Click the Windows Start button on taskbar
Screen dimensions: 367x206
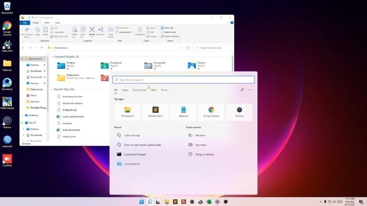tap(142, 202)
